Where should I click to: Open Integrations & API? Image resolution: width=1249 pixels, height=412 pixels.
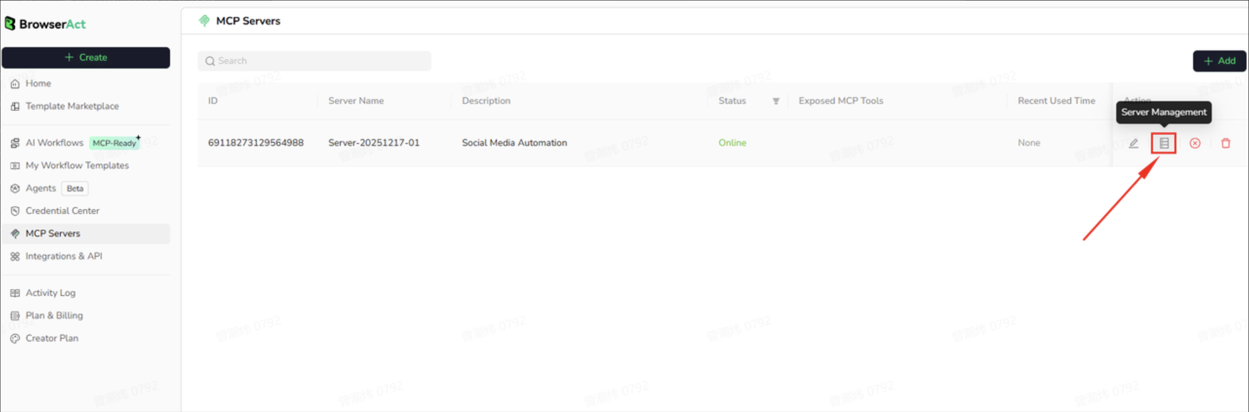(64, 256)
